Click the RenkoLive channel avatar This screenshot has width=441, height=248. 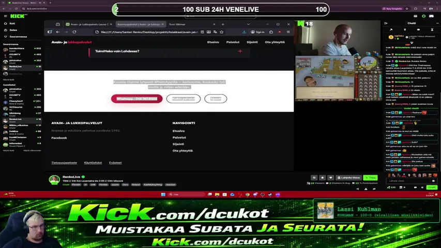click(x=54, y=180)
